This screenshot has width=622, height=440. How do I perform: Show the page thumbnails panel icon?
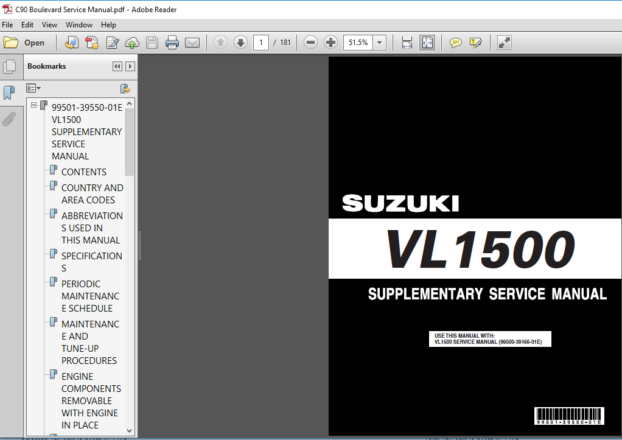(9, 67)
